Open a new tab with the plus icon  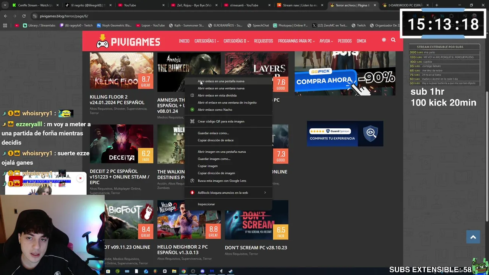(437, 5)
